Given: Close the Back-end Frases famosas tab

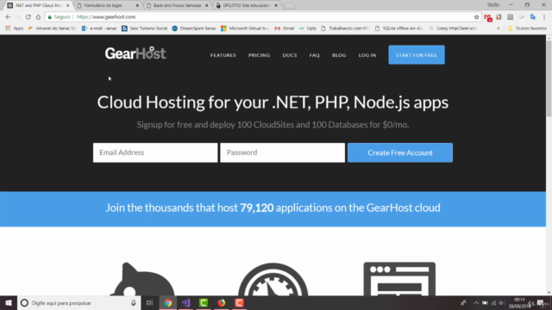Looking at the screenshot, I should (x=207, y=6).
